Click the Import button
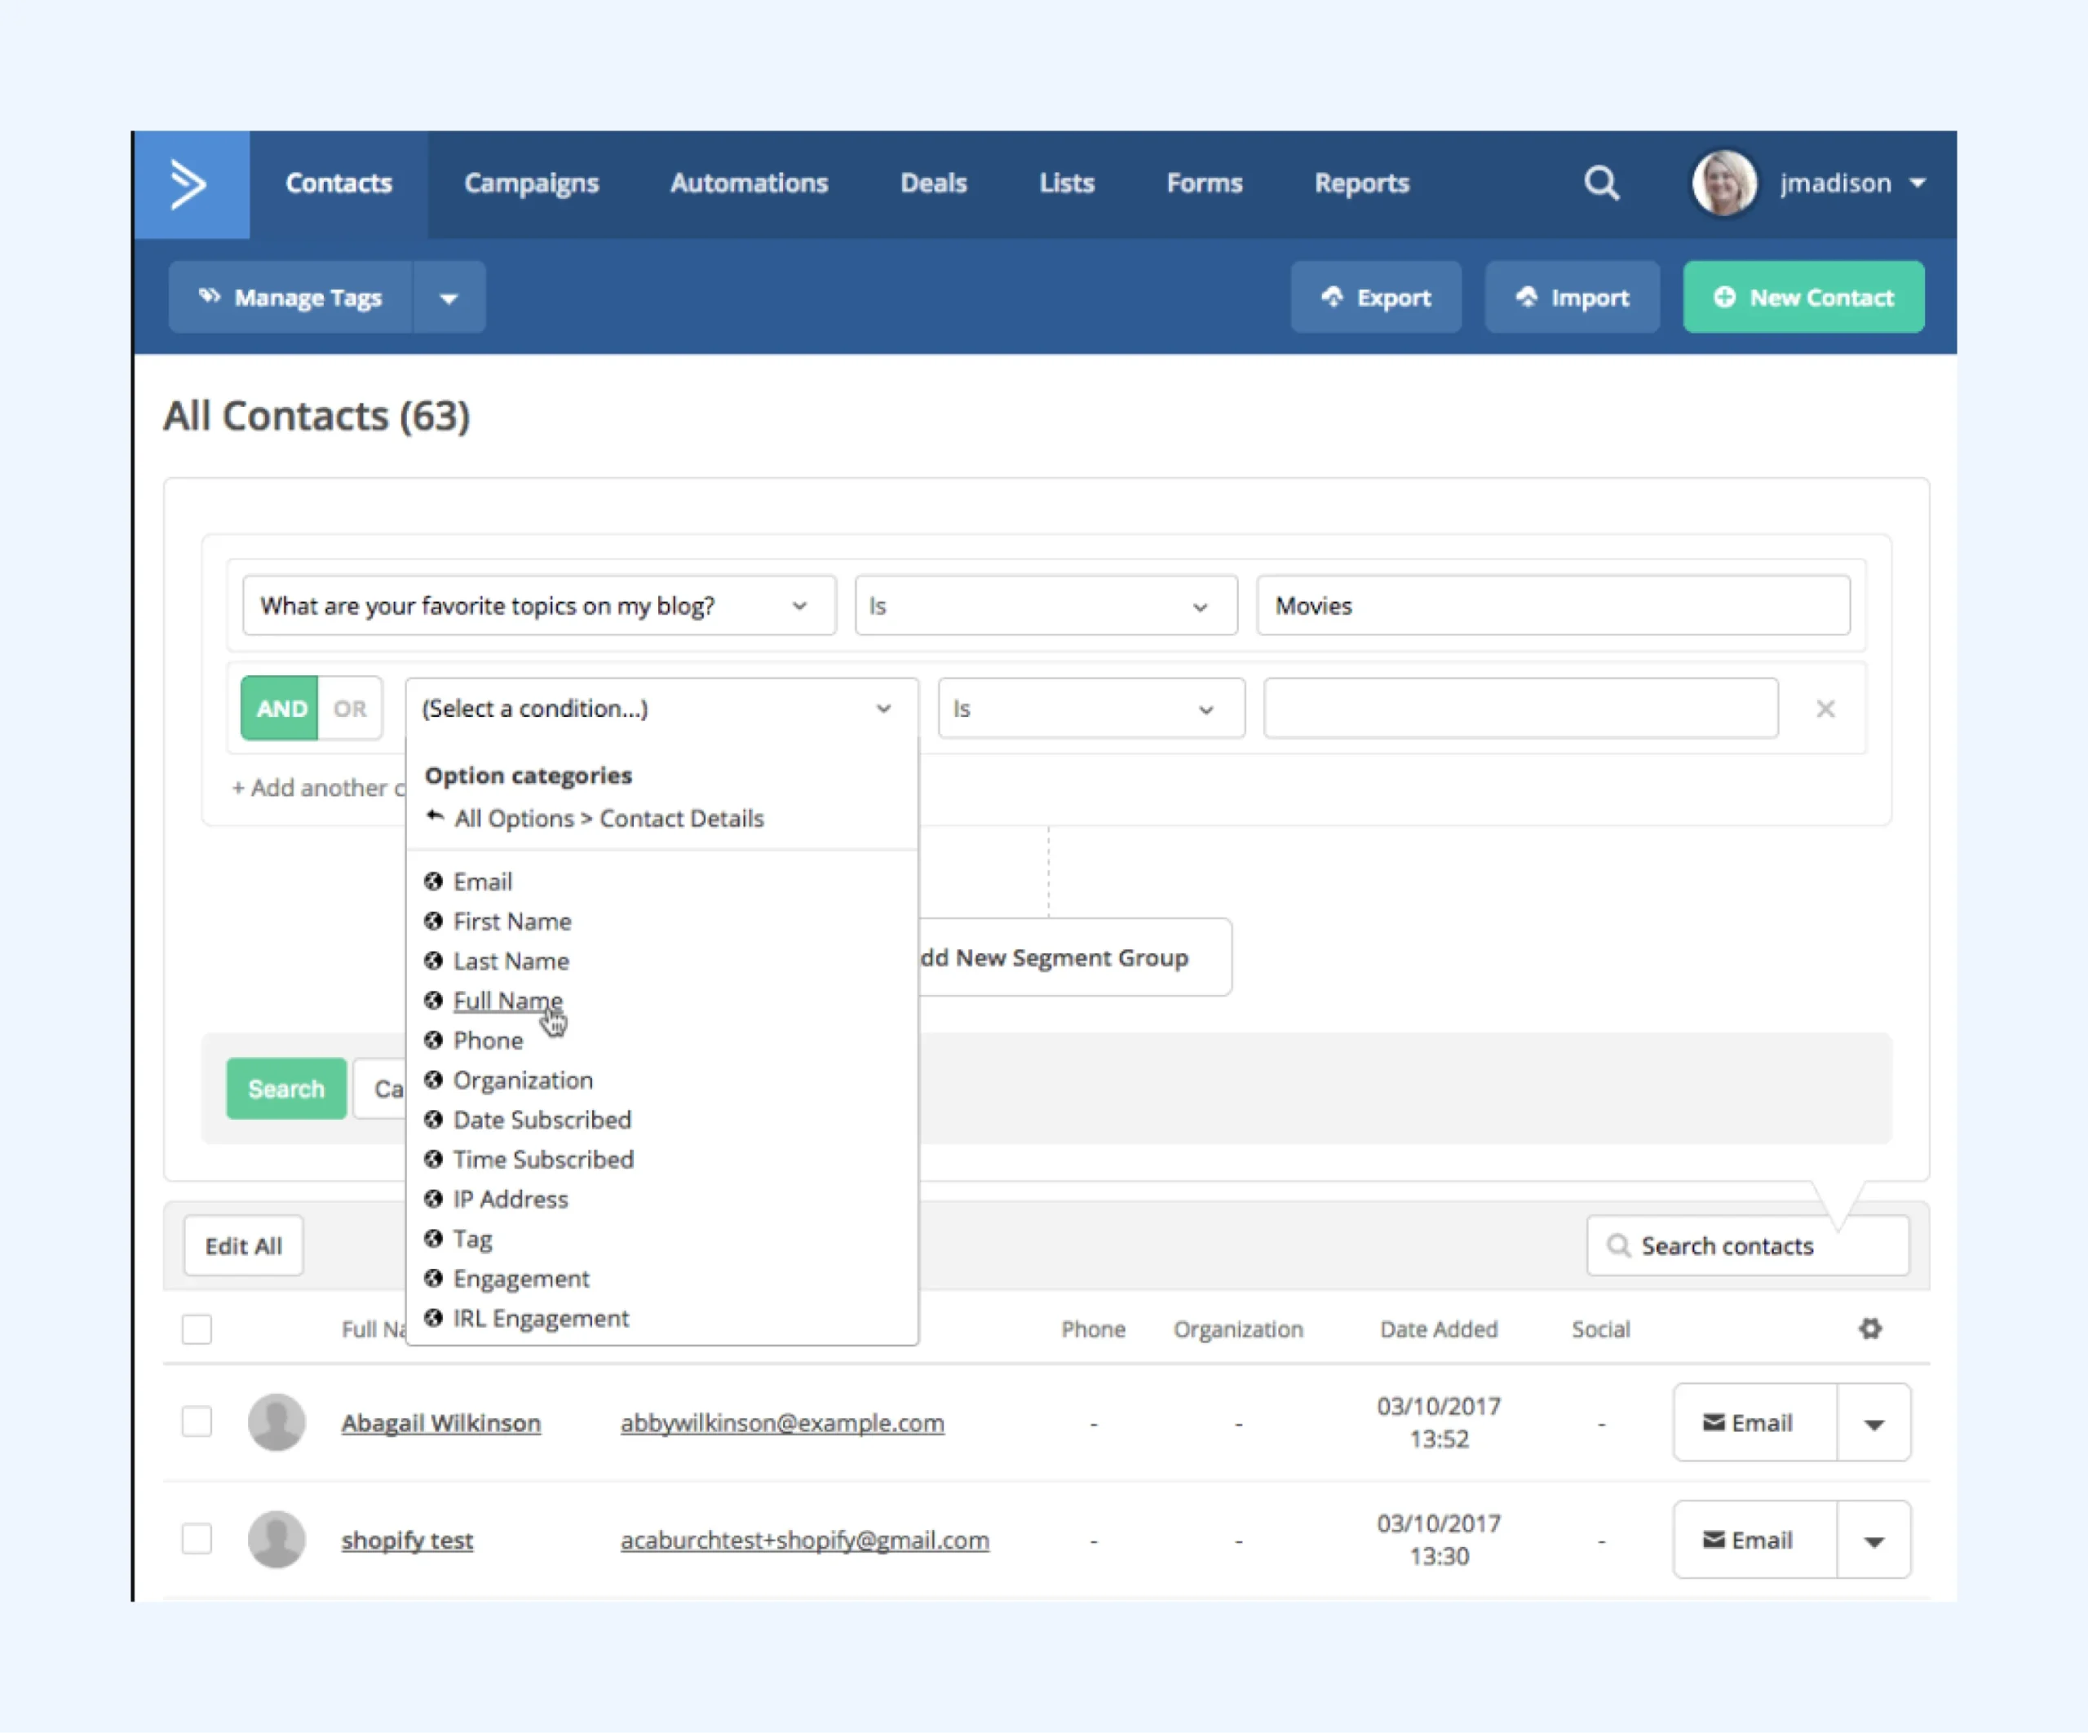This screenshot has height=1733, width=2088. click(x=1572, y=298)
